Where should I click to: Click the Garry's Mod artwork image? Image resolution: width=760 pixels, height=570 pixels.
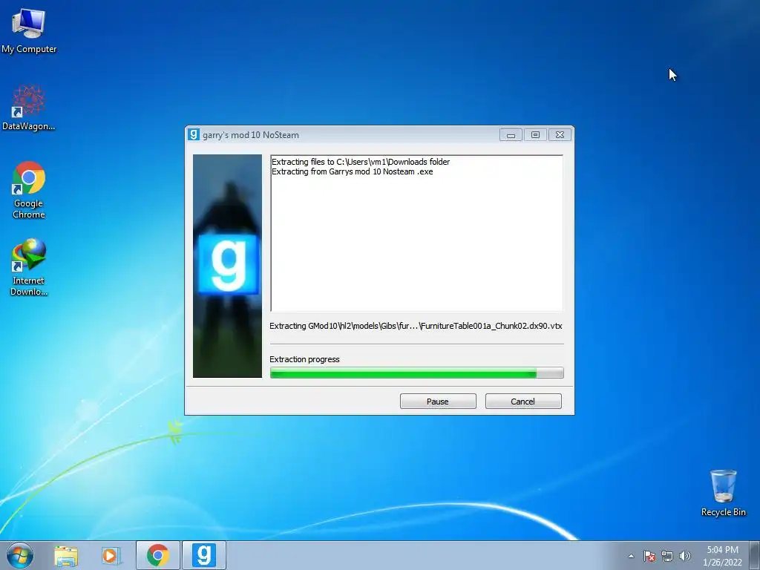point(227,266)
